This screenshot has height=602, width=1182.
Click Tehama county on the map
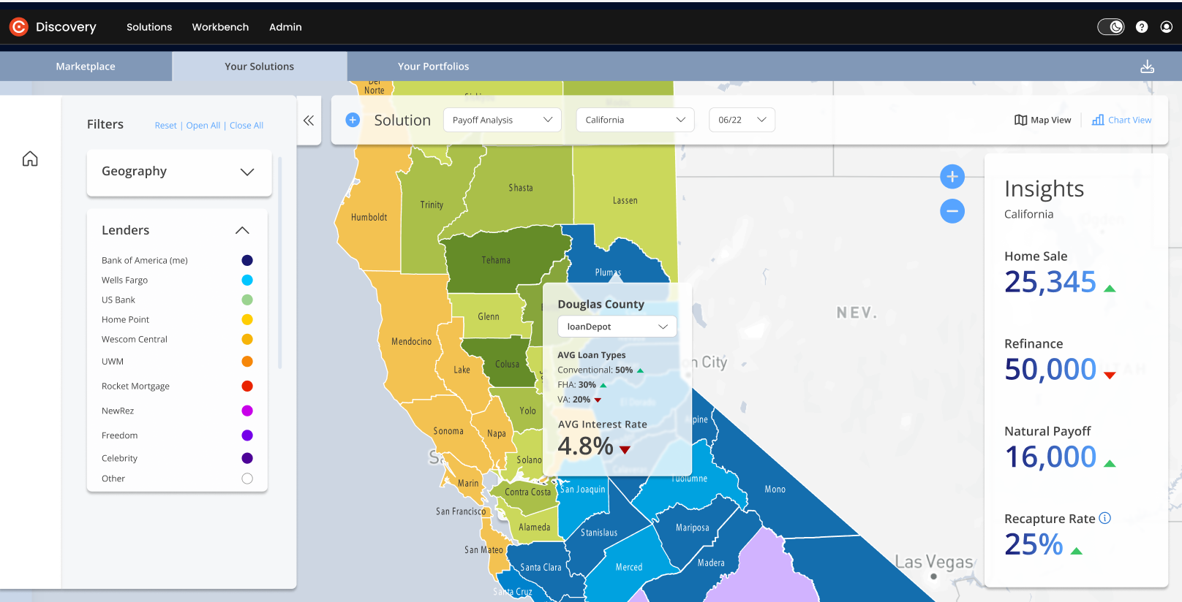(x=496, y=260)
